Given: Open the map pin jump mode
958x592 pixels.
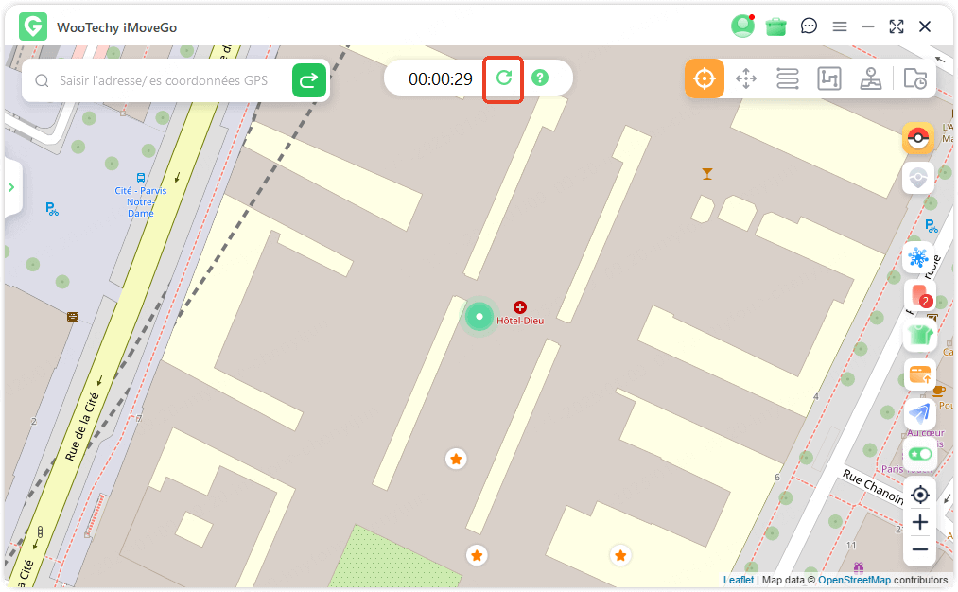Looking at the screenshot, I should tap(871, 78).
